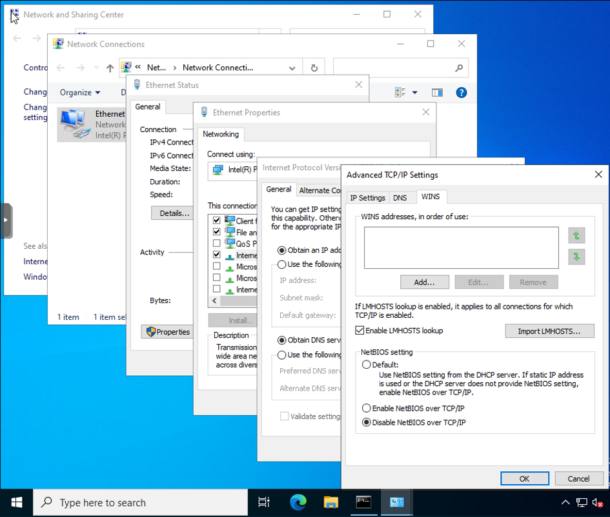Image resolution: width=610 pixels, height=517 pixels.
Task: Open File Explorer from the taskbar
Action: pos(331,502)
